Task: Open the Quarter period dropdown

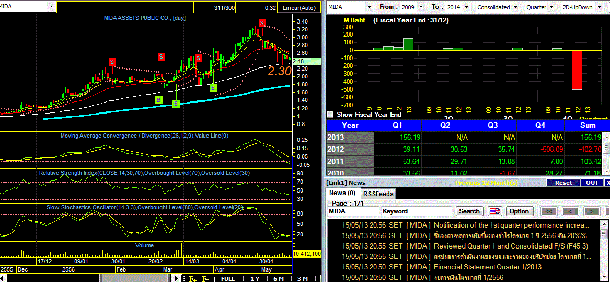Action: point(551,7)
